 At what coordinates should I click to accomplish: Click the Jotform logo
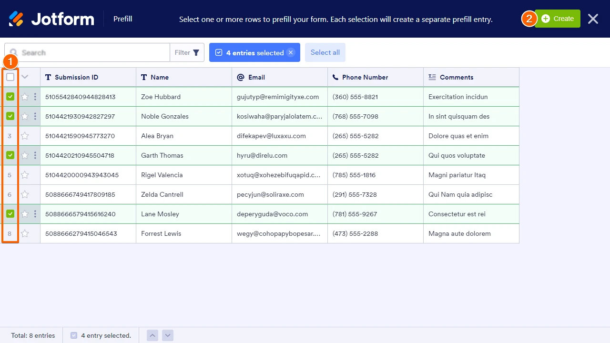[51, 19]
